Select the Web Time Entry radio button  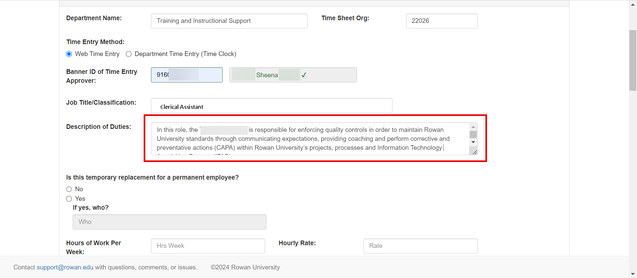click(69, 54)
